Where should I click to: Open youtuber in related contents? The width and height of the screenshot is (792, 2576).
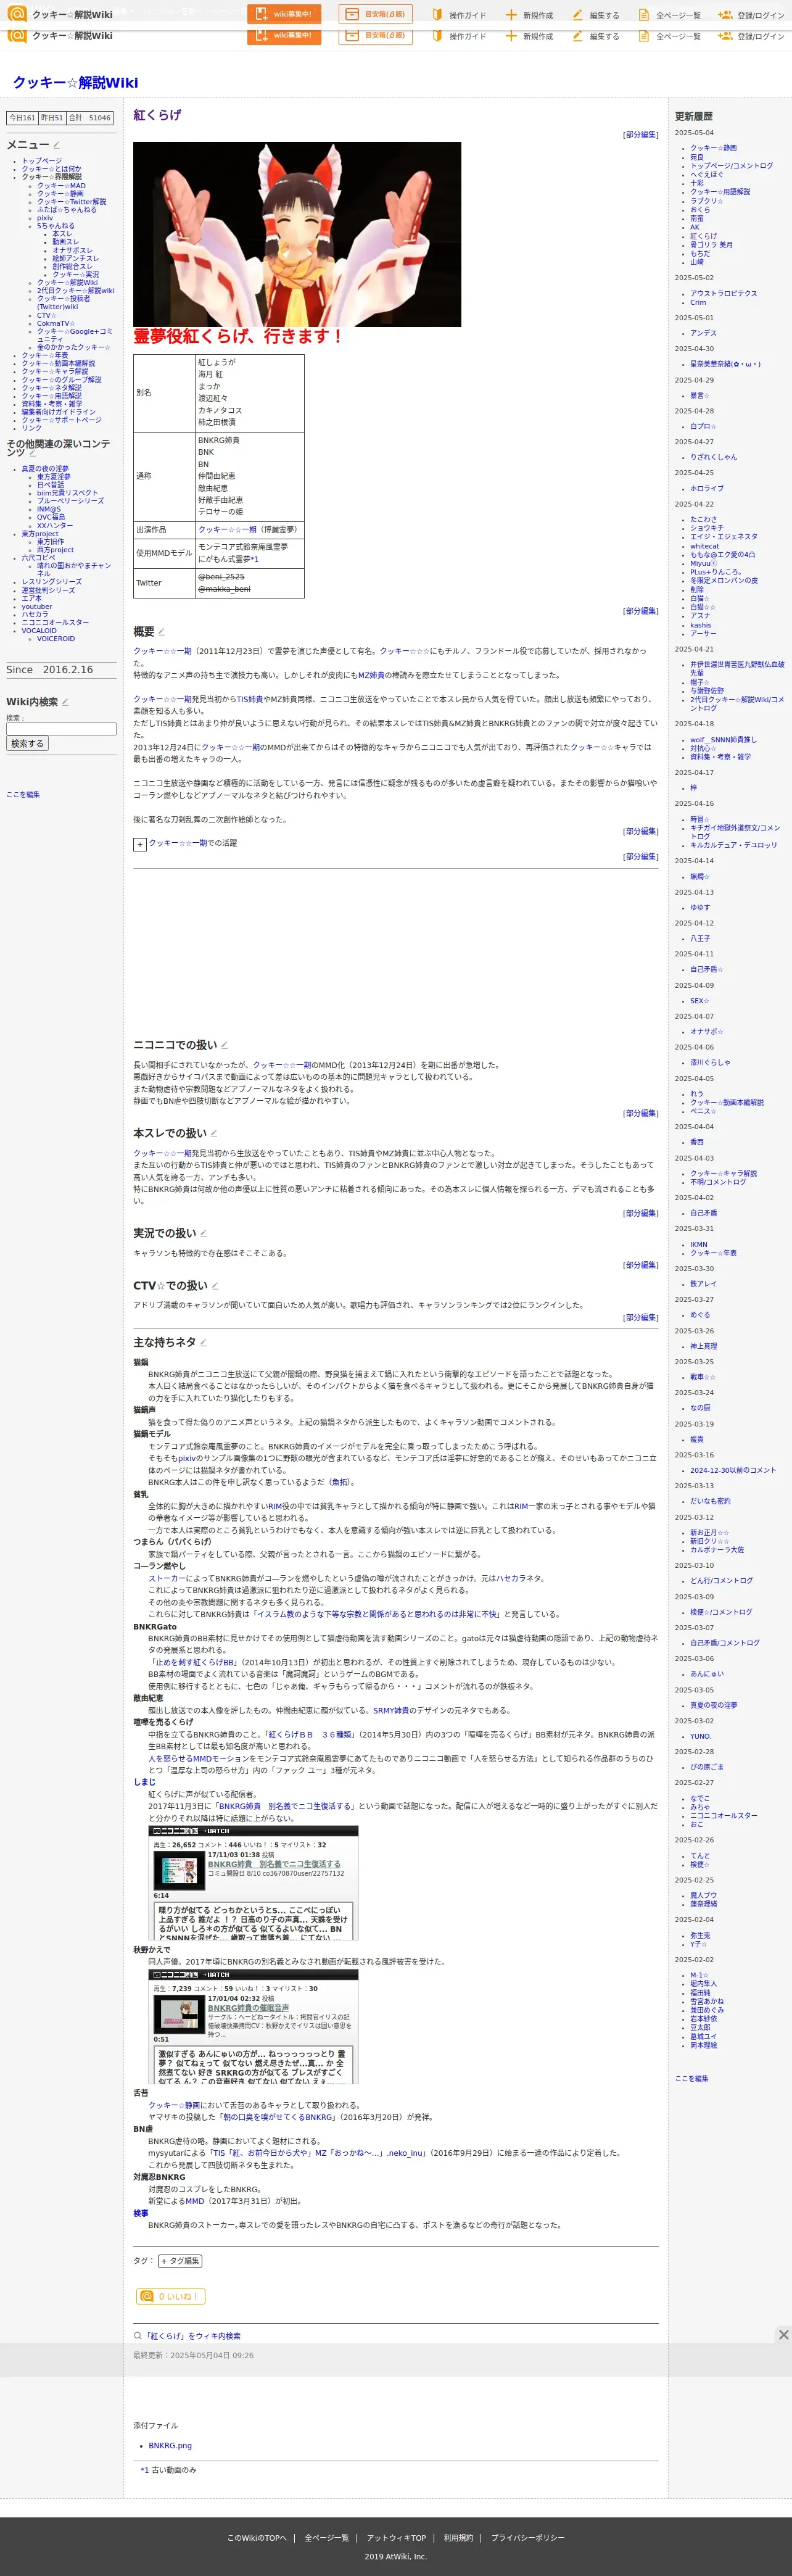37,607
